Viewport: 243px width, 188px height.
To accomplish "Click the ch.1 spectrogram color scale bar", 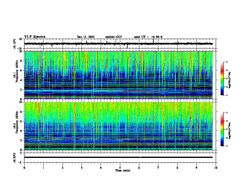I will coord(222,79).
